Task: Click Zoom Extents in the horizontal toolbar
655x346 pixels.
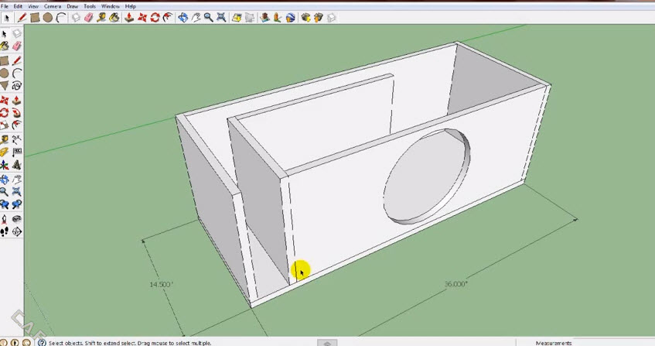Action: [x=221, y=18]
